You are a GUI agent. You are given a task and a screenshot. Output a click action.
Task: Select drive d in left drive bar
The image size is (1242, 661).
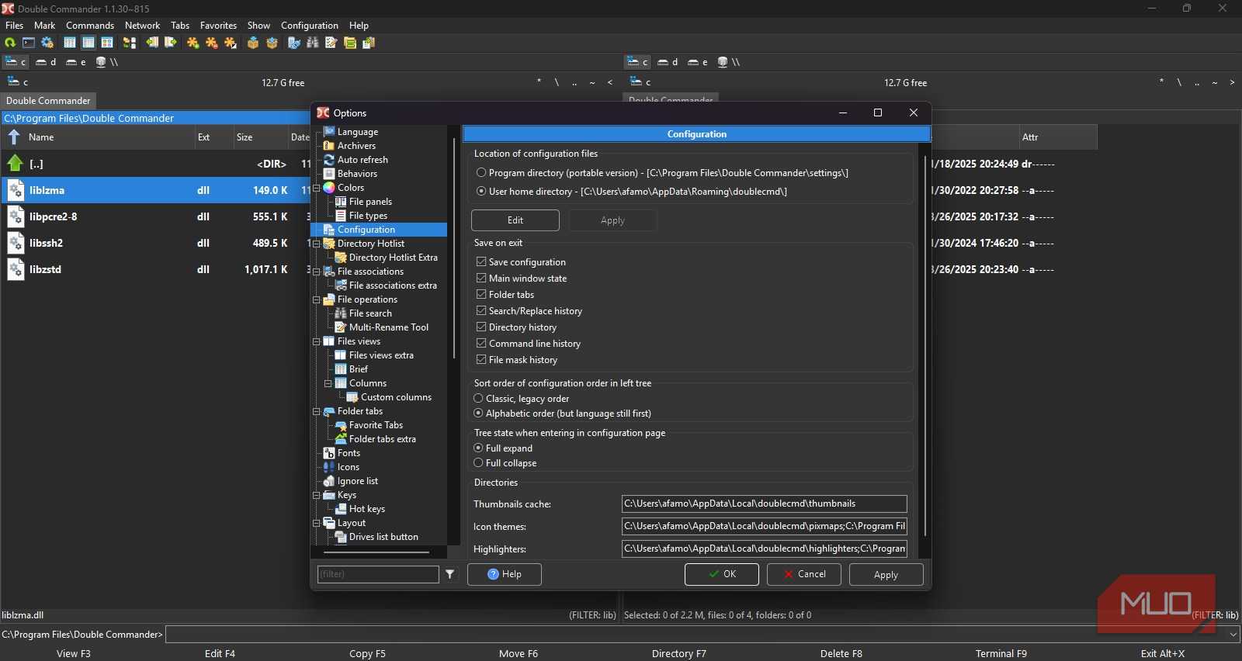[x=46, y=62]
